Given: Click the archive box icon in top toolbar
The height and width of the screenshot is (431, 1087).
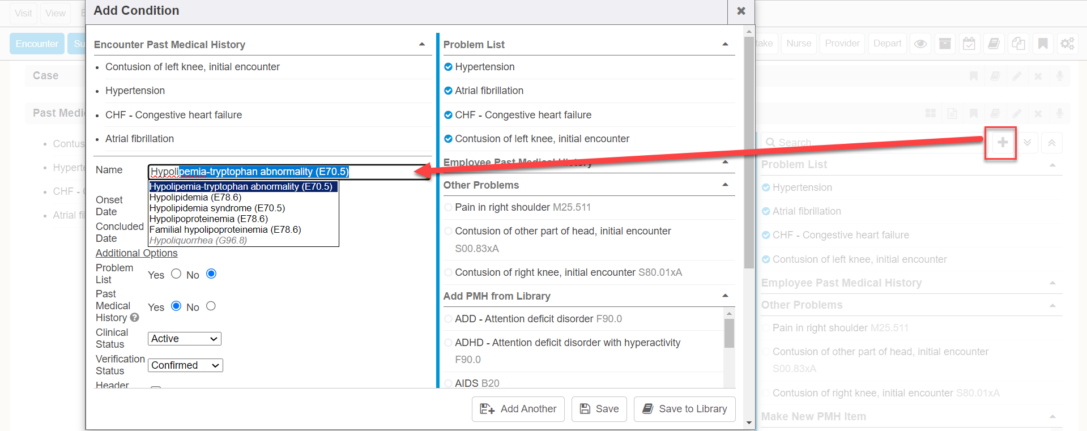Looking at the screenshot, I should pyautogui.click(x=945, y=44).
